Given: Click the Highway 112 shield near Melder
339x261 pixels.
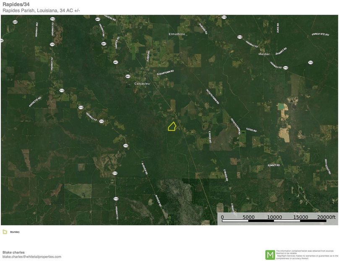Looking at the screenshot, I should tap(285, 67).
